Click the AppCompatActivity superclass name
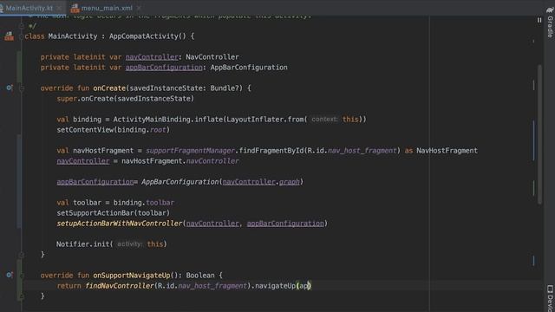The height and width of the screenshot is (312, 555). (x=143, y=36)
